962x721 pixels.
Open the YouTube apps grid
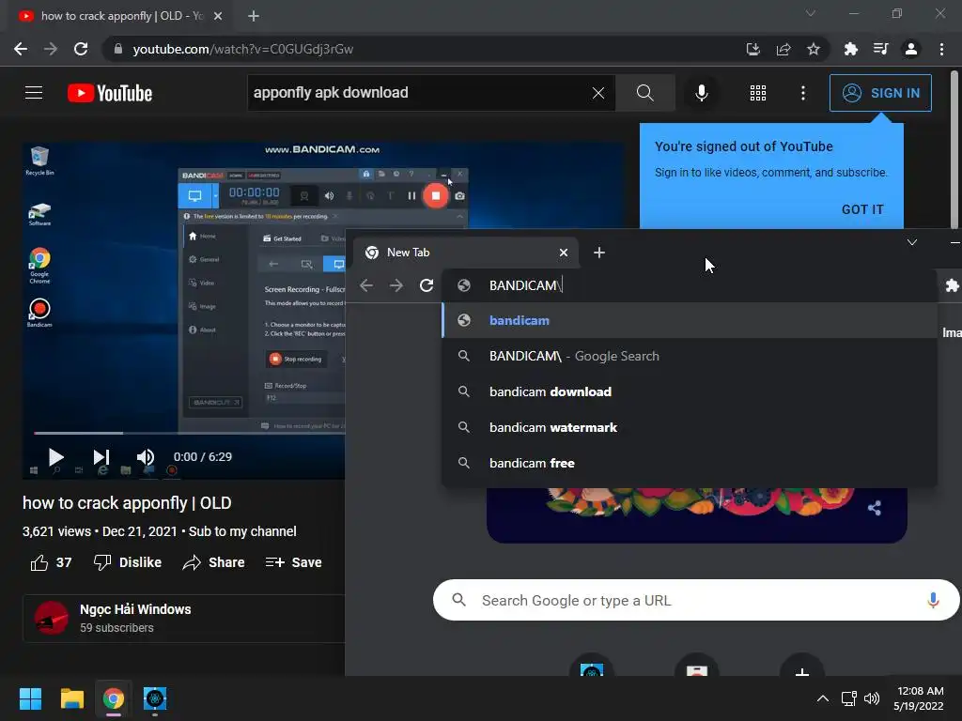[x=758, y=93]
